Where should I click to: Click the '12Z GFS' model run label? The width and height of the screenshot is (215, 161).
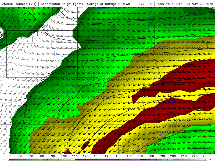tap(145, 4)
